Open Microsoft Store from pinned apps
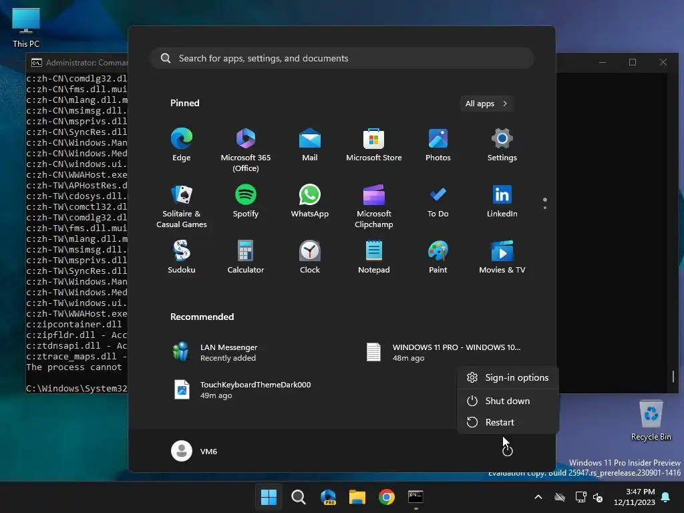The width and height of the screenshot is (684, 513). click(x=374, y=145)
